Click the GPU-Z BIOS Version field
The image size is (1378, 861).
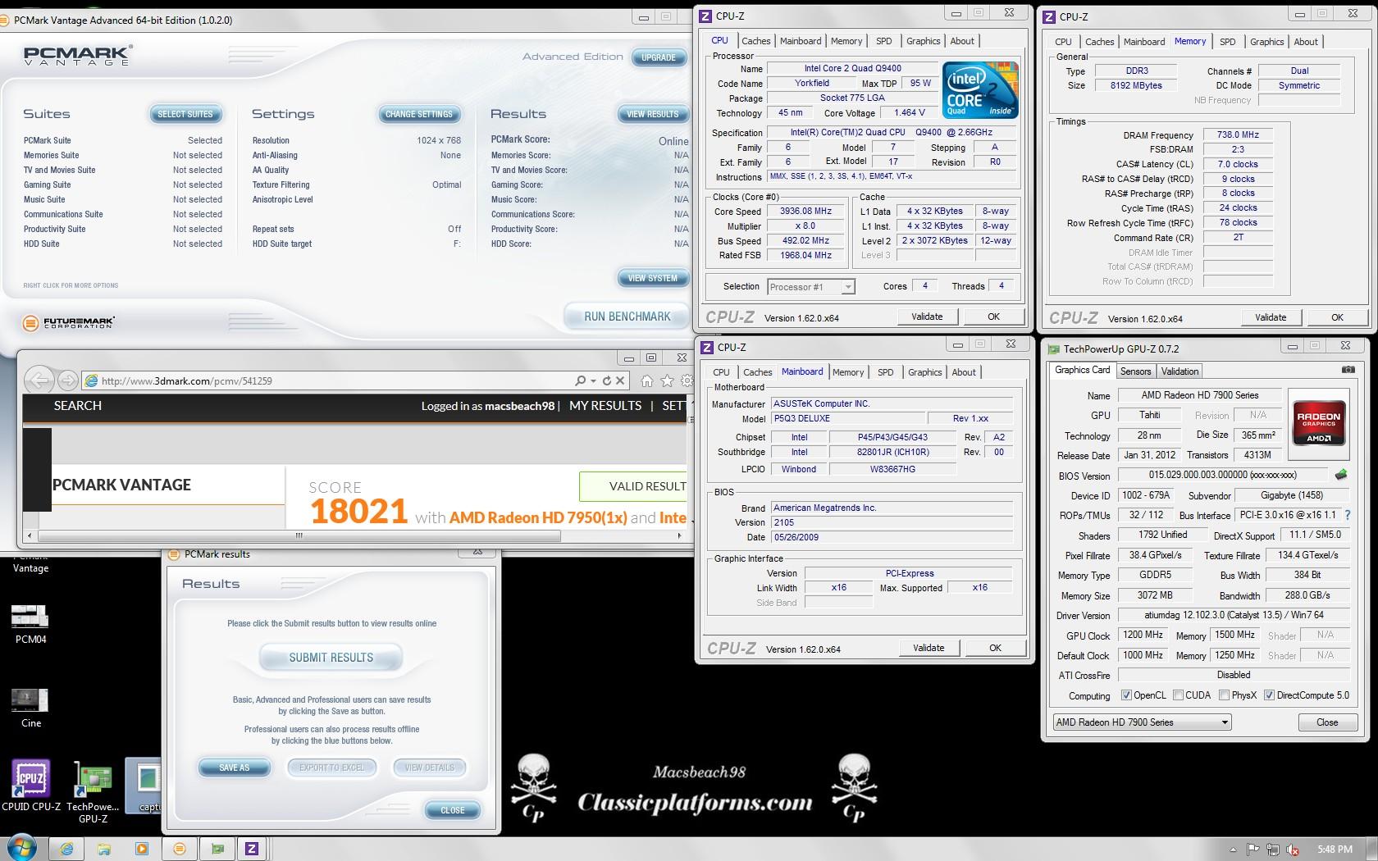(1222, 475)
